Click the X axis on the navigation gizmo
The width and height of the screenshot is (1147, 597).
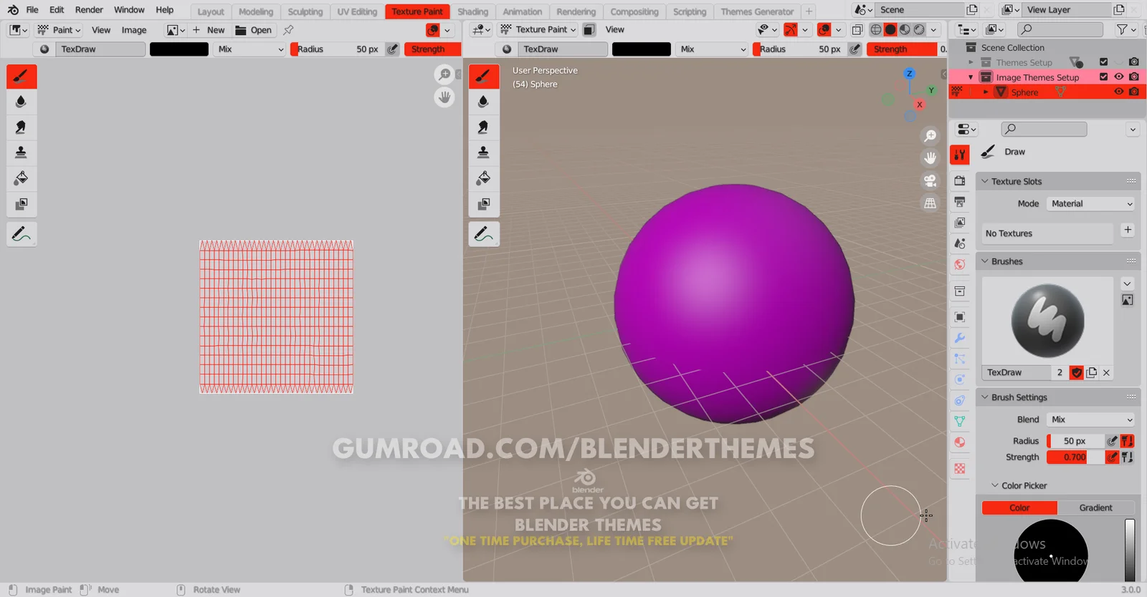(x=919, y=105)
